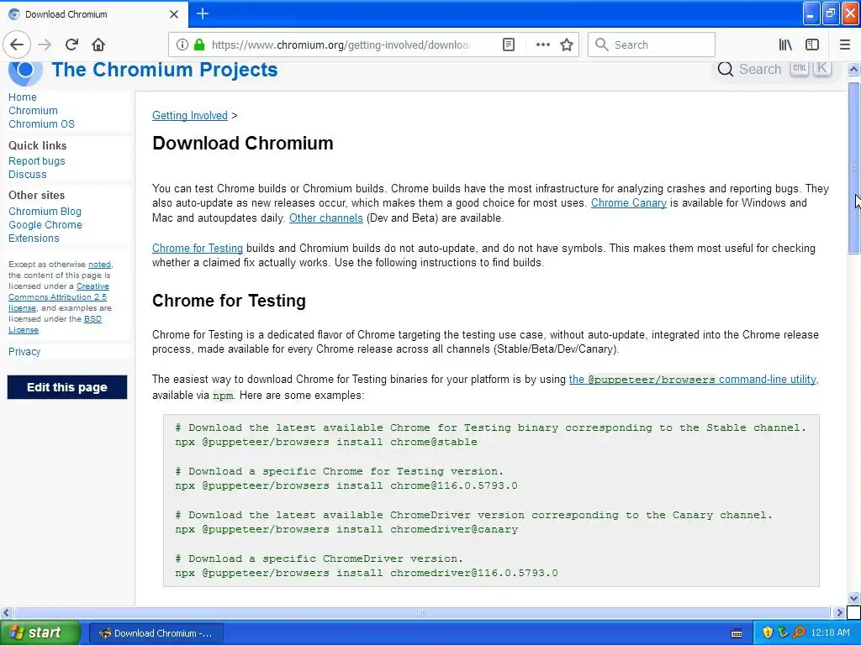Click the 'noted' license link
This screenshot has height=645, width=861.
[99, 265]
